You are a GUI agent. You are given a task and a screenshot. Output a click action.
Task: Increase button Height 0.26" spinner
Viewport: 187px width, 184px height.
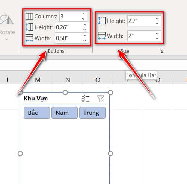(x=84, y=25)
